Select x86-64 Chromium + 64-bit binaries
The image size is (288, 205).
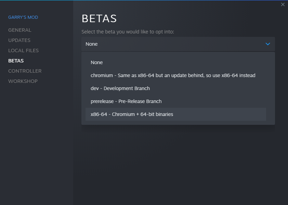point(175,114)
